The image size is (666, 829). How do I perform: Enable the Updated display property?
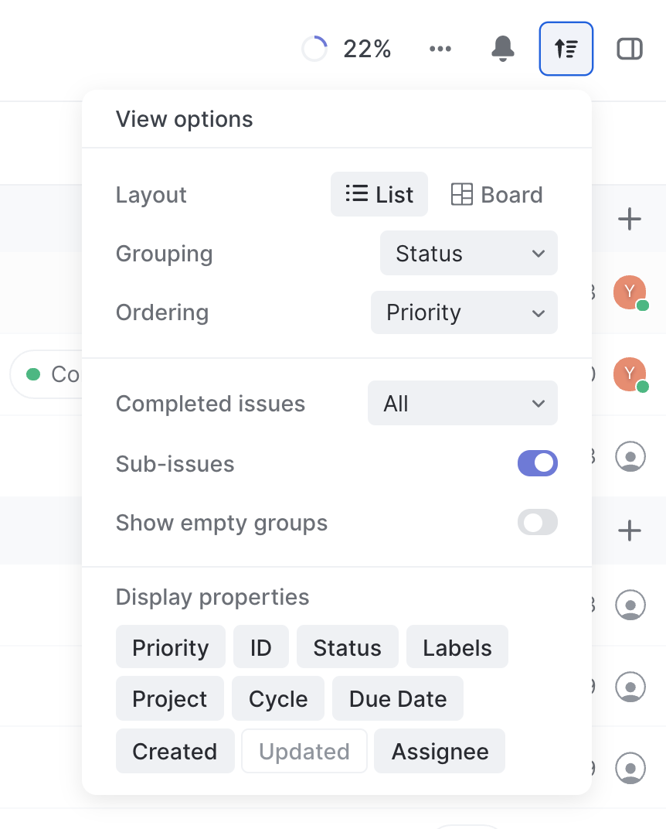coord(304,752)
